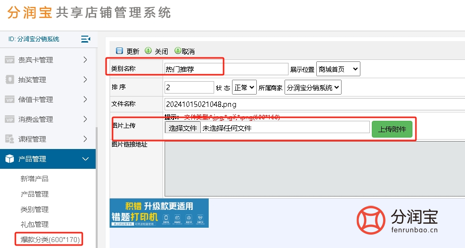Click the icon beside 课程管理

pyautogui.click(x=9, y=139)
